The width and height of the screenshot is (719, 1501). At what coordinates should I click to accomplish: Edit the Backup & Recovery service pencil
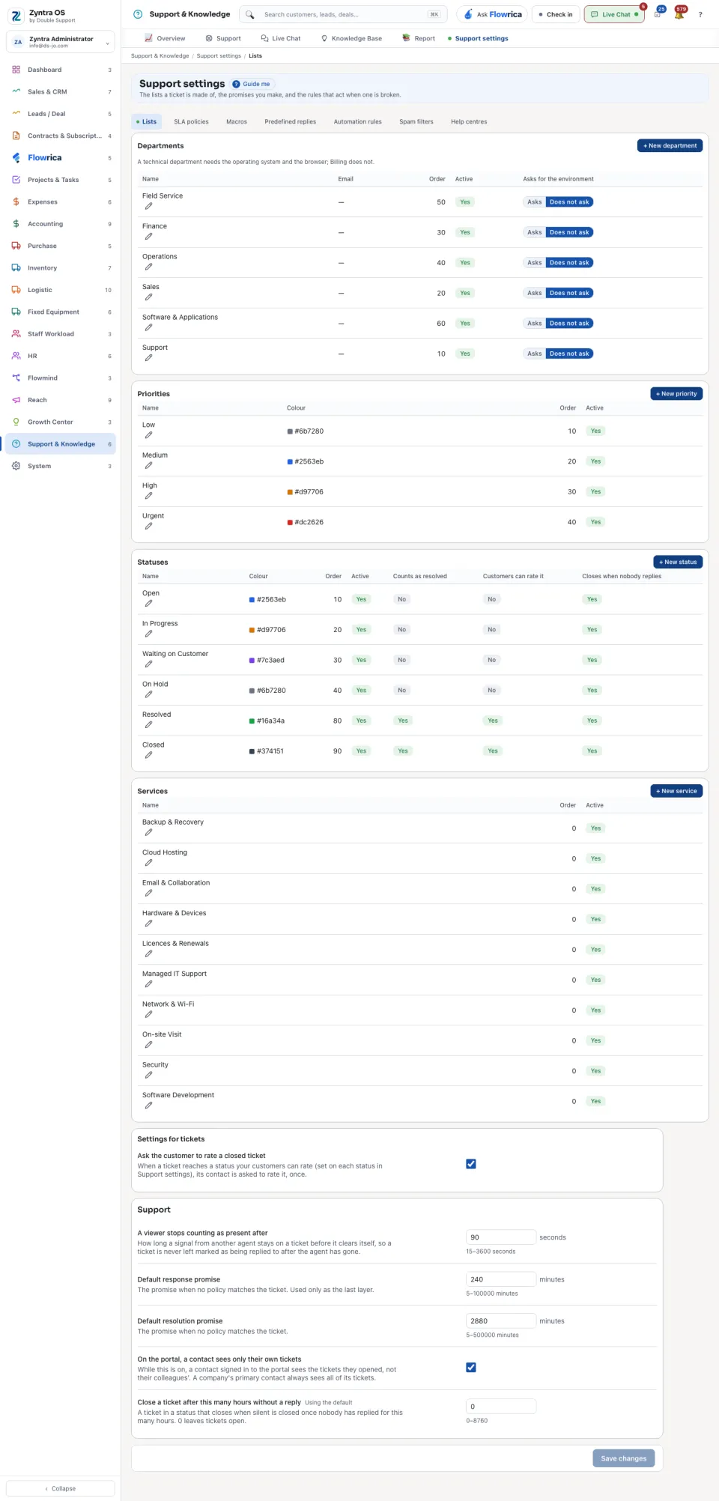[x=148, y=832]
